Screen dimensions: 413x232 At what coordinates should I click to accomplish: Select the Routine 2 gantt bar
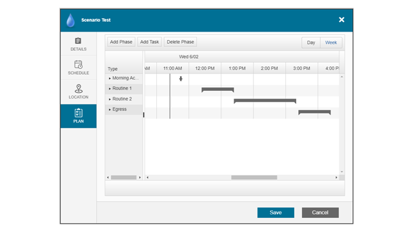coord(265,101)
